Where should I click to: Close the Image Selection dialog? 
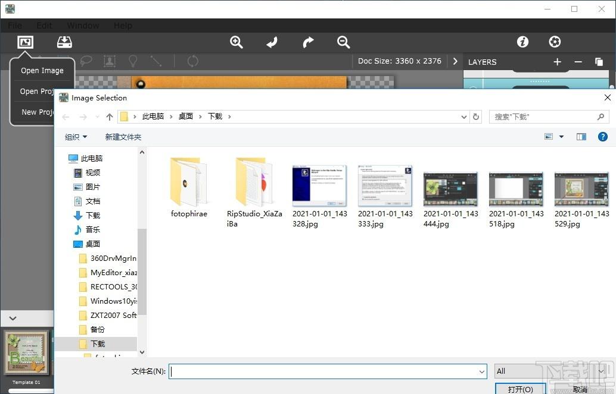607,97
